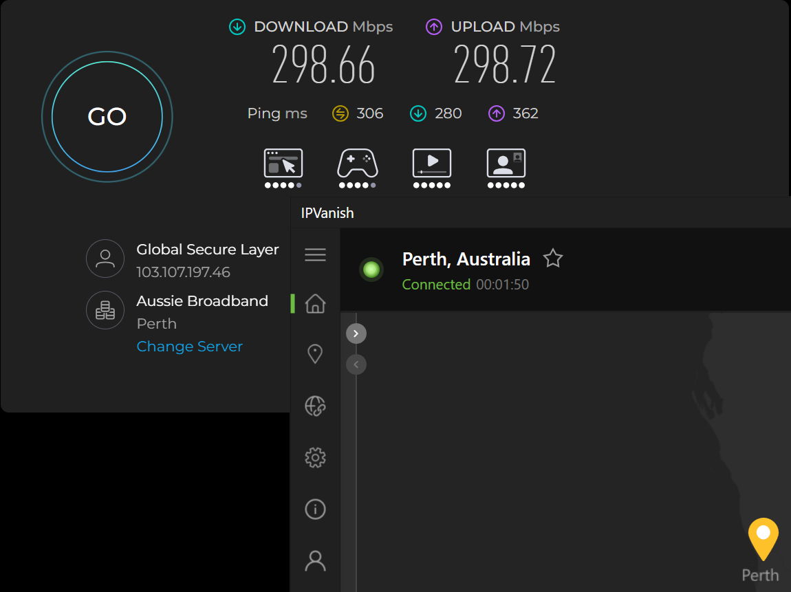Screen dimensions: 791x592
Task: Select the IP address 103.107.197.46 text
Action: 183,272
